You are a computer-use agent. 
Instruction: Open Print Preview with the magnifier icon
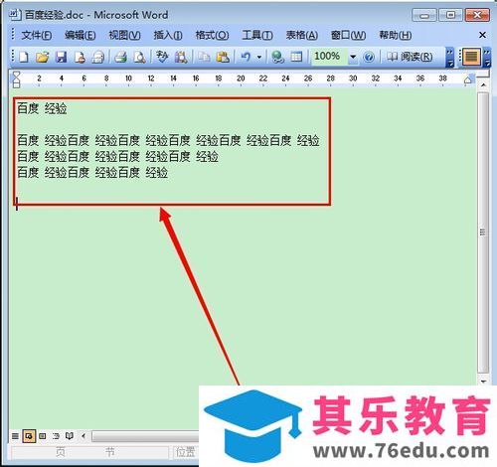[139, 57]
